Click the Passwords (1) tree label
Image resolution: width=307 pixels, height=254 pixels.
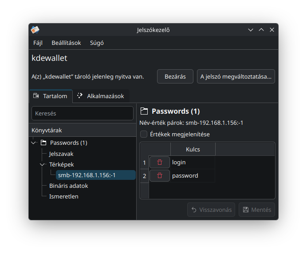coord(68,143)
